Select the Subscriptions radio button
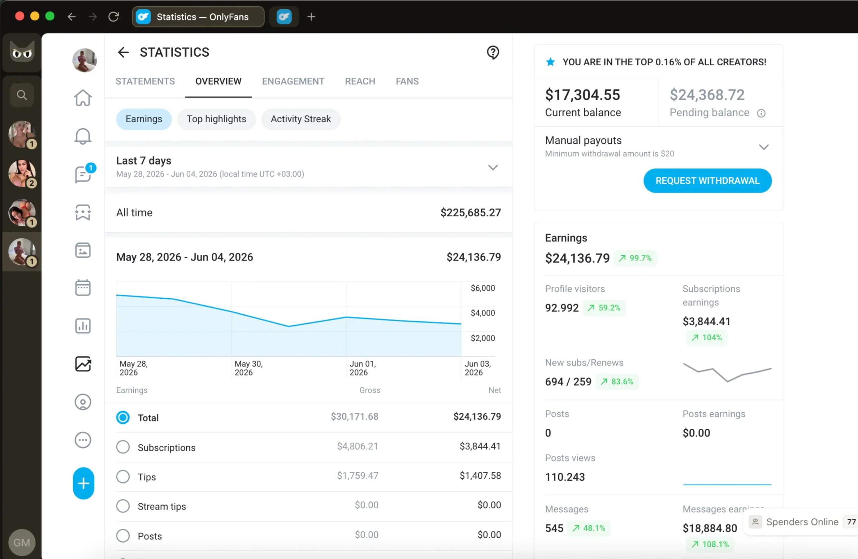Image resolution: width=858 pixels, height=559 pixels. pyautogui.click(x=123, y=447)
